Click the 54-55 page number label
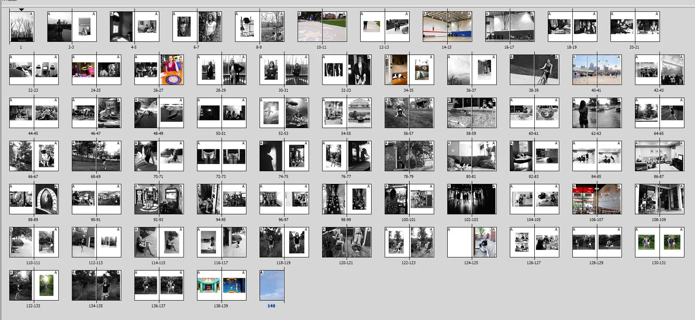The width and height of the screenshot is (695, 320). 346,133
